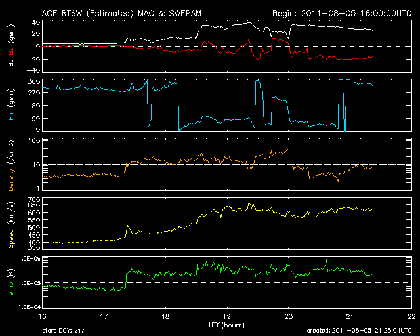This screenshot has width=420, height=336.
Task: Select the green 'Temp' axis label
Action: tap(11, 290)
